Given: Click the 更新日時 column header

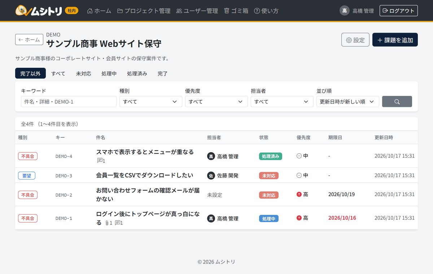Looking at the screenshot, I should (384, 137).
